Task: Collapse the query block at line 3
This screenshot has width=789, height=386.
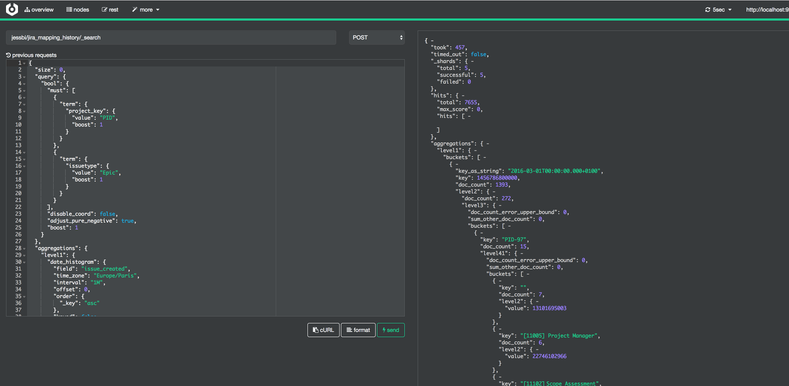Action: click(x=24, y=77)
